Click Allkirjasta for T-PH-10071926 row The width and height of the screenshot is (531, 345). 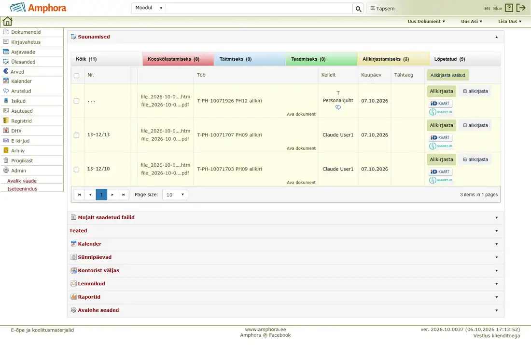[x=441, y=91]
